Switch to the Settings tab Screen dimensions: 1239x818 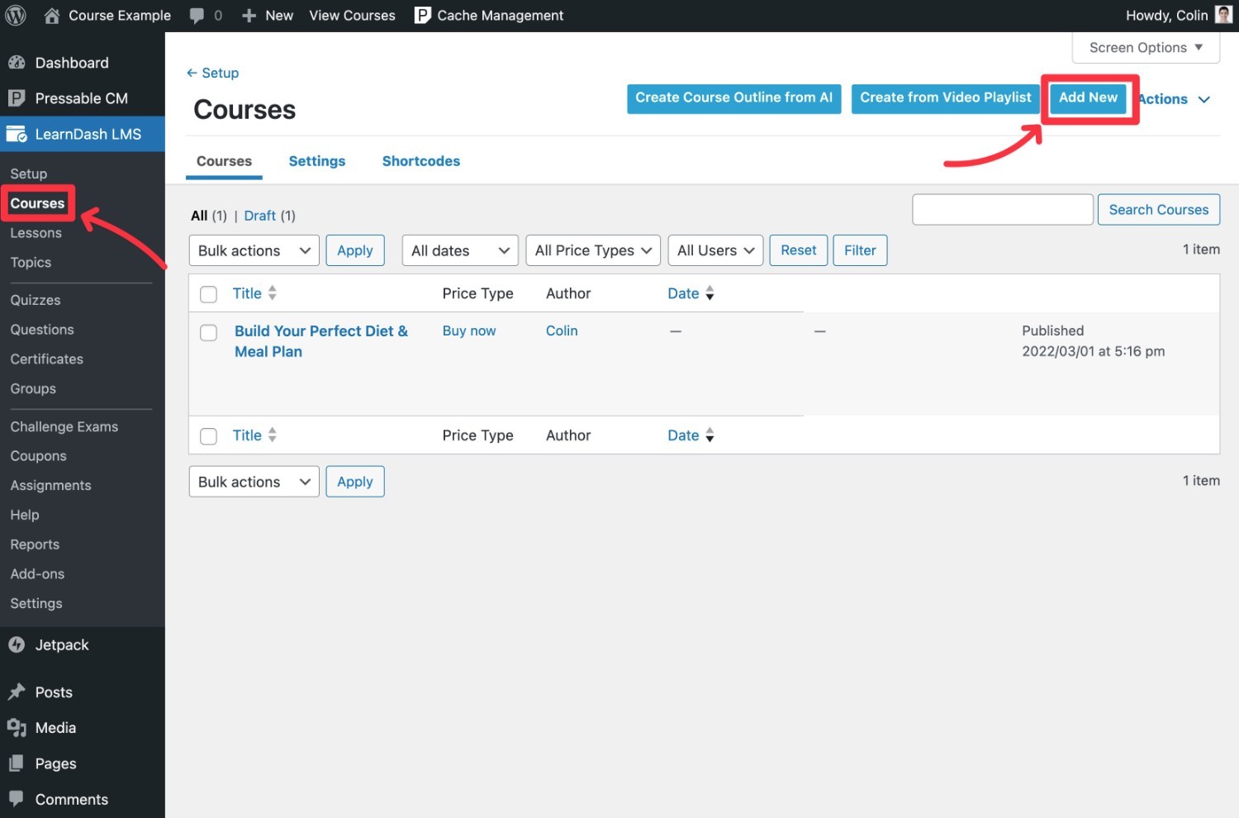tap(317, 161)
